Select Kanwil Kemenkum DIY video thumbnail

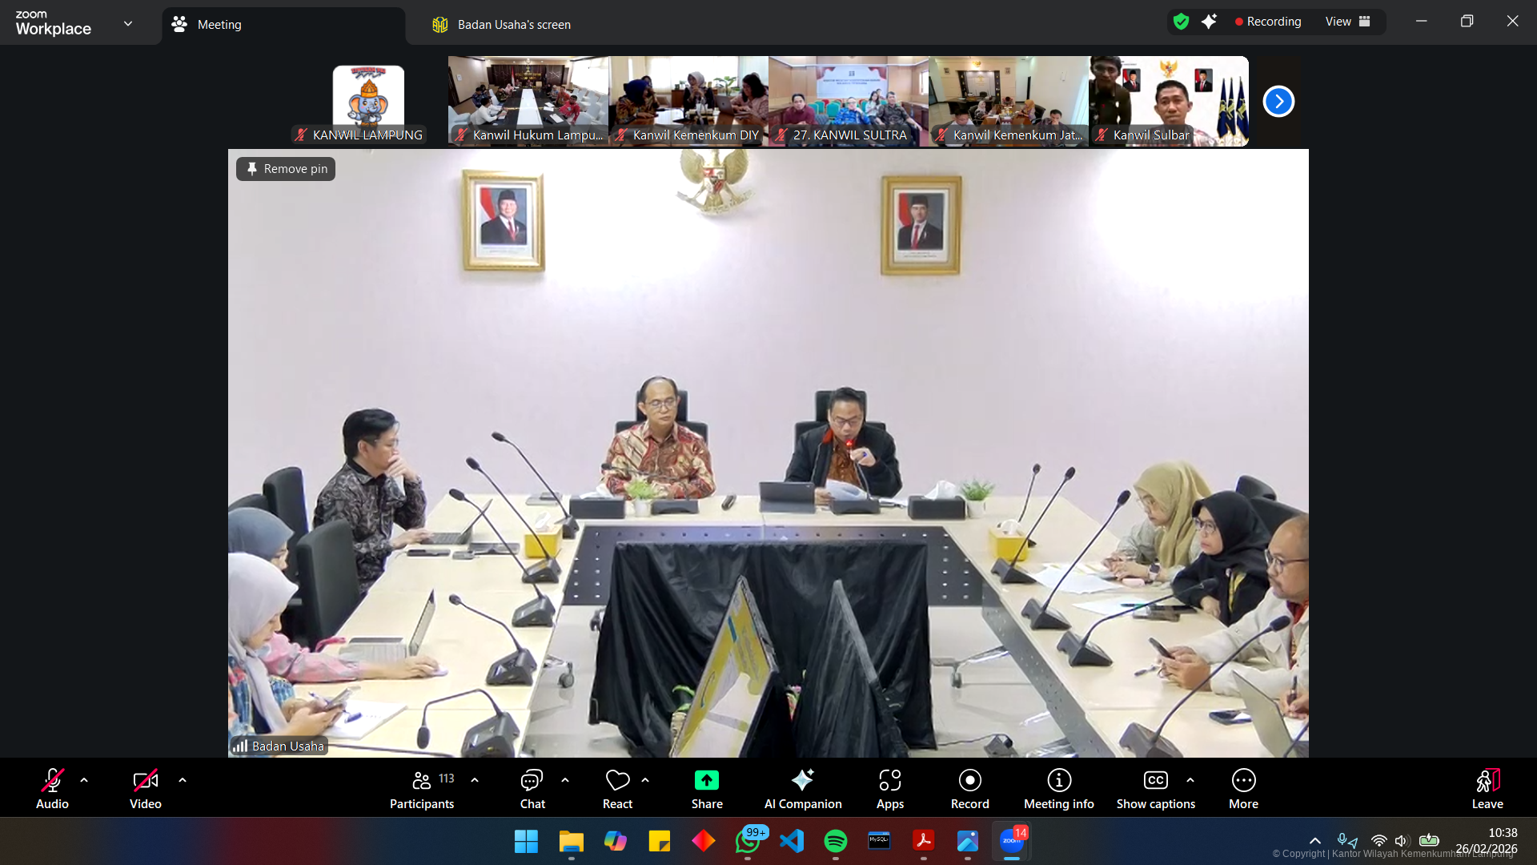point(688,101)
